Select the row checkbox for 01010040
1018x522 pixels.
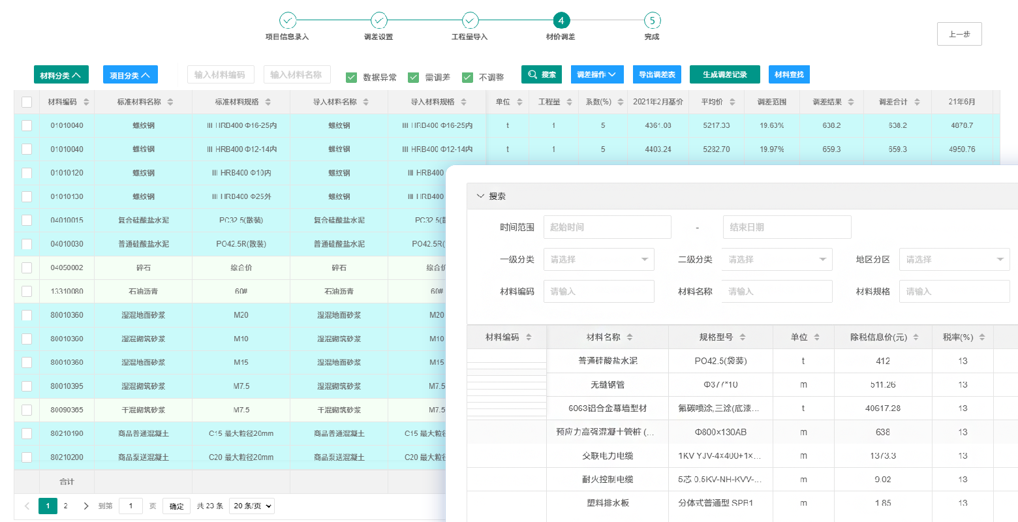(27, 125)
